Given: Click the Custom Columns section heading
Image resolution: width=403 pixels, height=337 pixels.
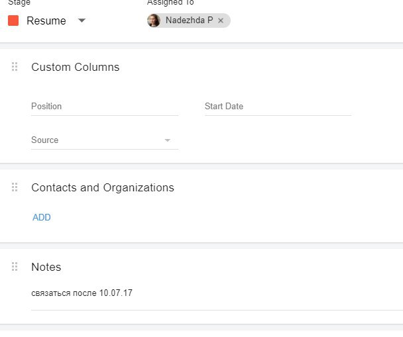Looking at the screenshot, I should click(75, 67).
